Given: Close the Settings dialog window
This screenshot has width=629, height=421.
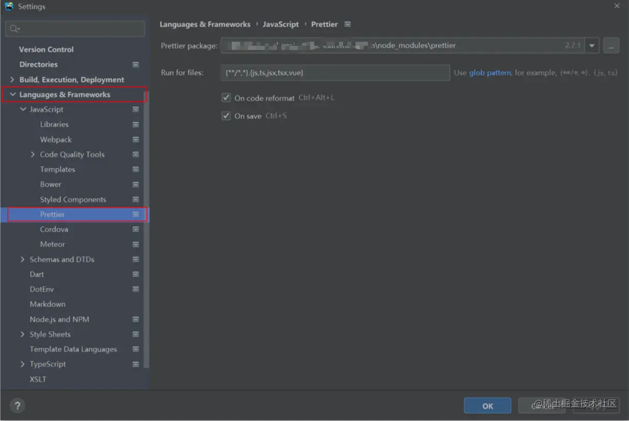Looking at the screenshot, I should pyautogui.click(x=617, y=6).
